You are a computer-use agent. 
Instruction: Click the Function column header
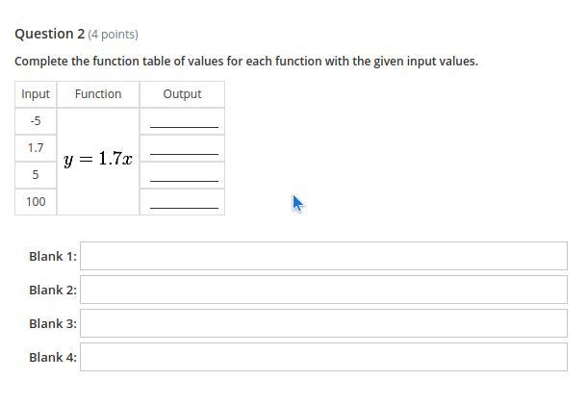pos(98,94)
